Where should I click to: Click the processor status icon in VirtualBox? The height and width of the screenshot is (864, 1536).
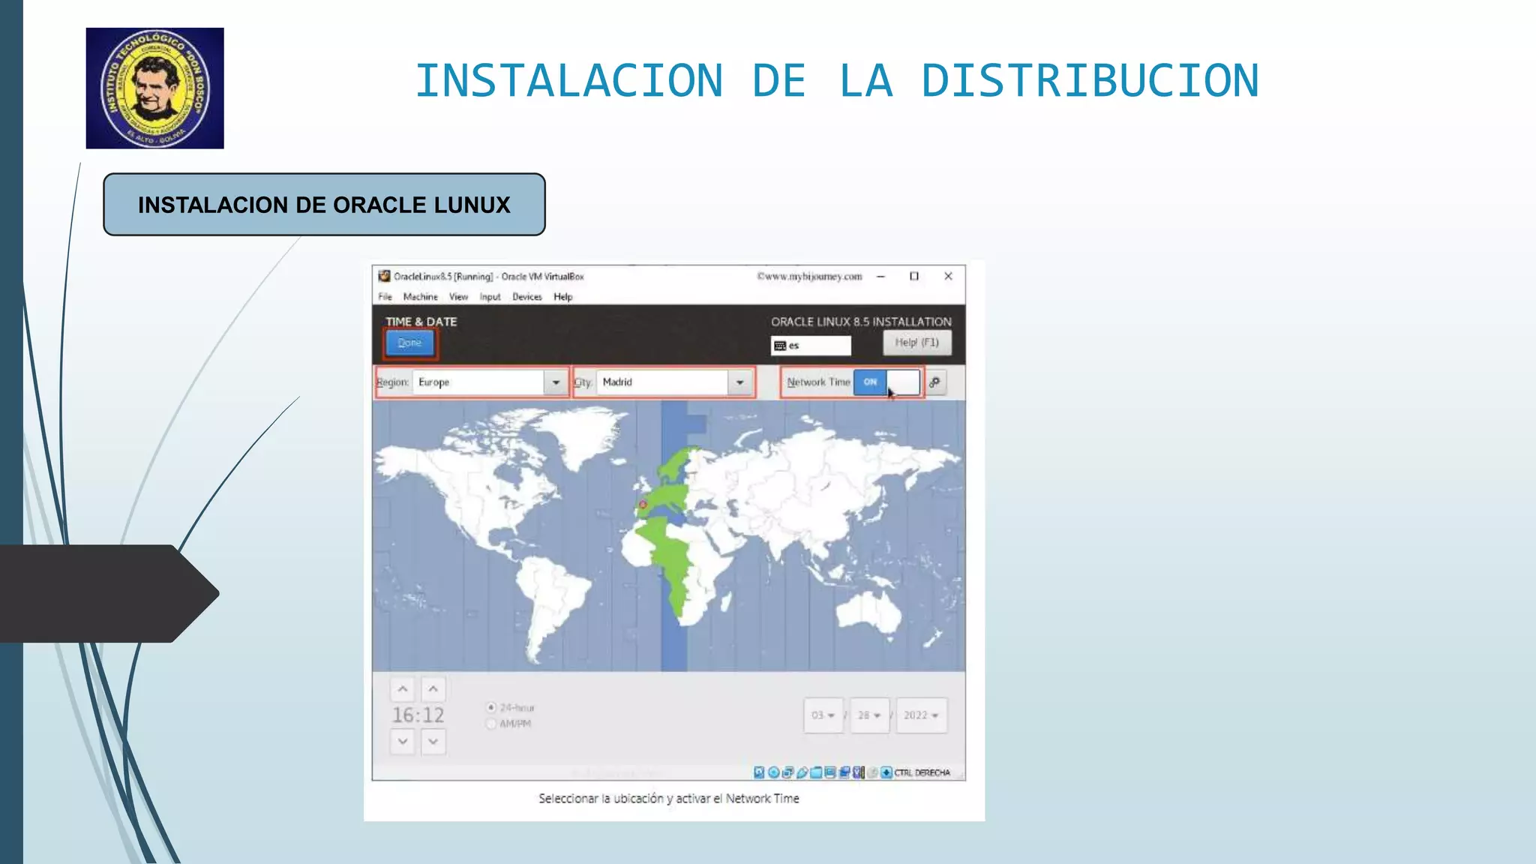click(x=859, y=772)
